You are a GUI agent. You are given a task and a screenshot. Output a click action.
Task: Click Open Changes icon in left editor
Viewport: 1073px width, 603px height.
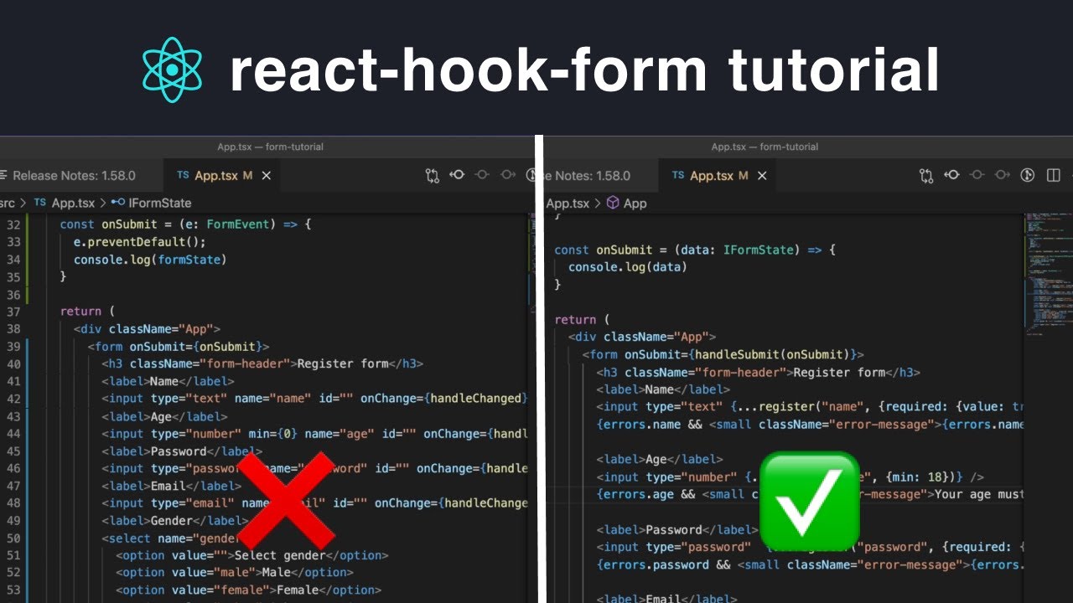pos(433,175)
